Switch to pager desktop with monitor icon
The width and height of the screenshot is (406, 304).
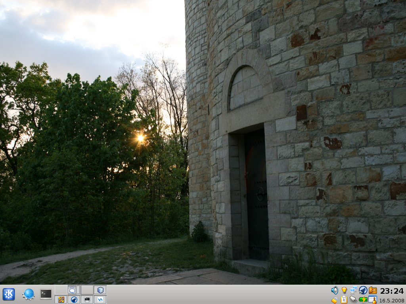tap(87, 299)
